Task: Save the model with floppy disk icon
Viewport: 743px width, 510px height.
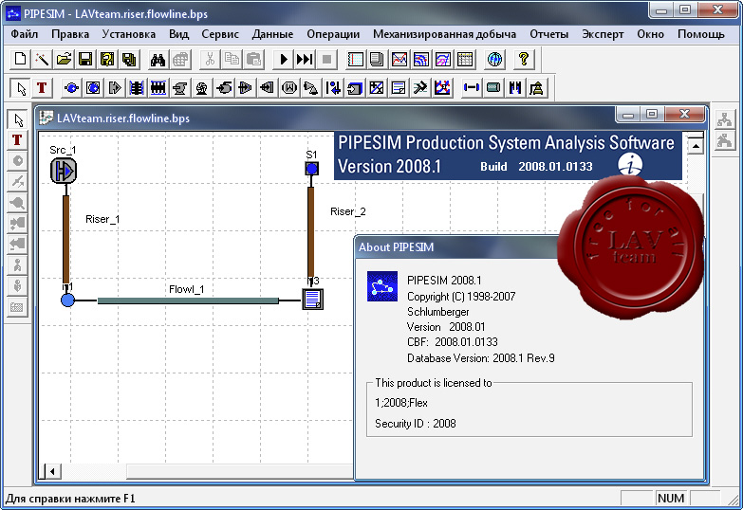Action: [85, 59]
